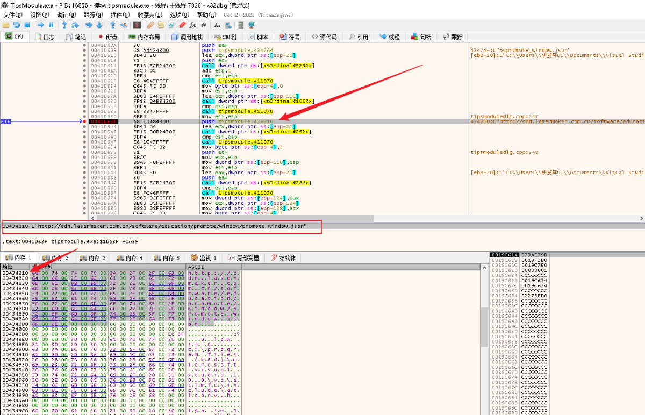Screen dimensions: 645x415
Task: Click the execute till return icon
Action: [x=112, y=25]
